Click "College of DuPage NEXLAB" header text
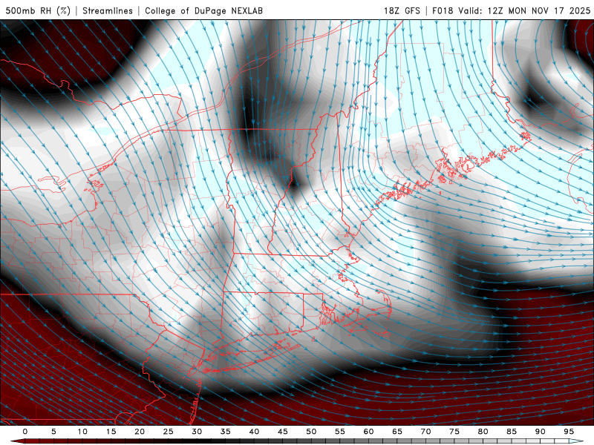This screenshot has width=594, height=445. (x=203, y=10)
